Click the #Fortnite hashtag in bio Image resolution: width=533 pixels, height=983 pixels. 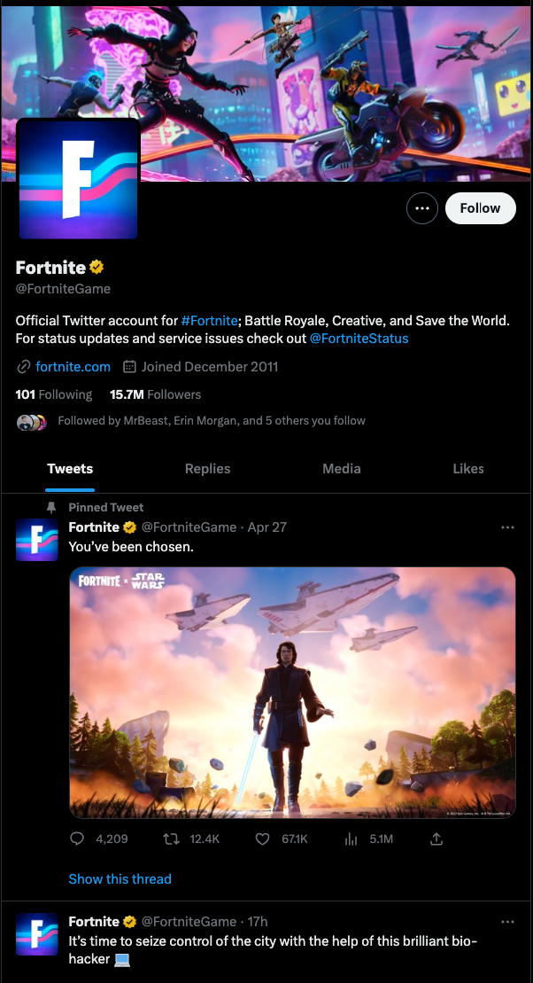pos(210,320)
